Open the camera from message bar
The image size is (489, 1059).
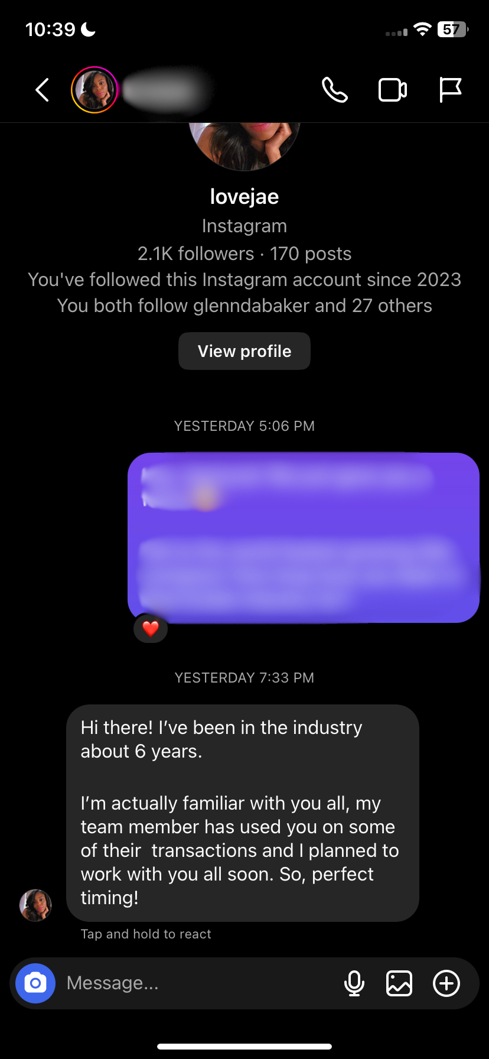[x=35, y=983]
